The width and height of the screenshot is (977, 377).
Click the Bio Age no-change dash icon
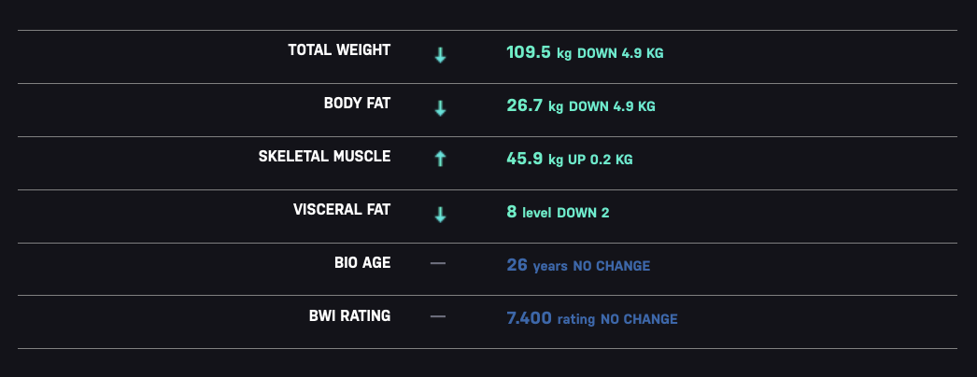coord(438,264)
